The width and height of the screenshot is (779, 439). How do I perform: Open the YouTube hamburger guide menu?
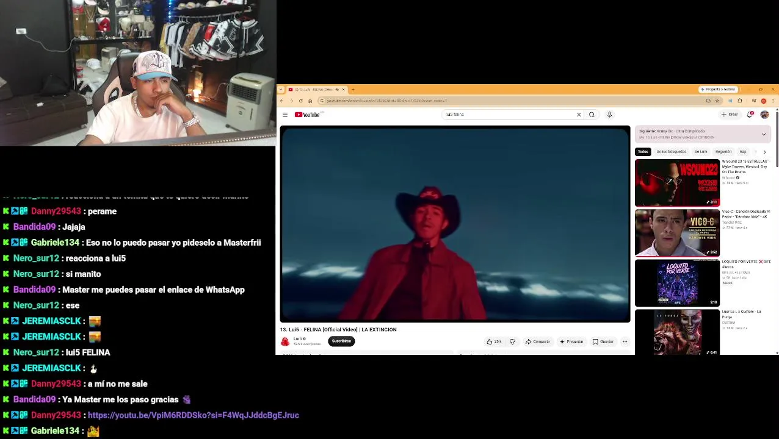[285, 115]
